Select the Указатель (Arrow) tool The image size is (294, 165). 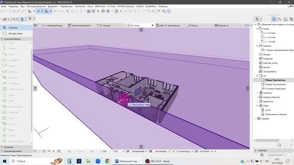(x=16, y=27)
